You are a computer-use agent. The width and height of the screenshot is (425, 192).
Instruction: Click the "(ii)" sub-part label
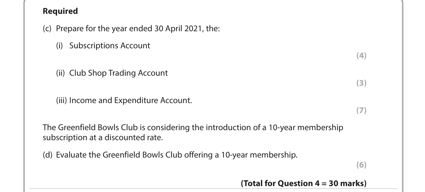pyautogui.click(x=61, y=73)
